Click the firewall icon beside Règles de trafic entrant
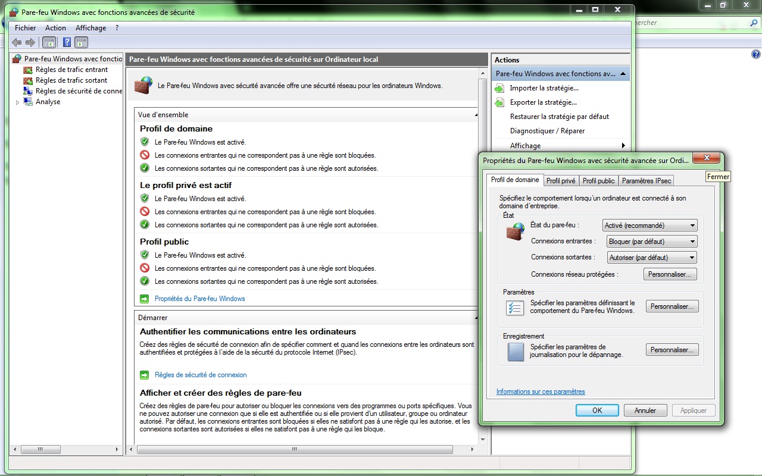Viewport: 762px width, 476px height. coord(27,70)
